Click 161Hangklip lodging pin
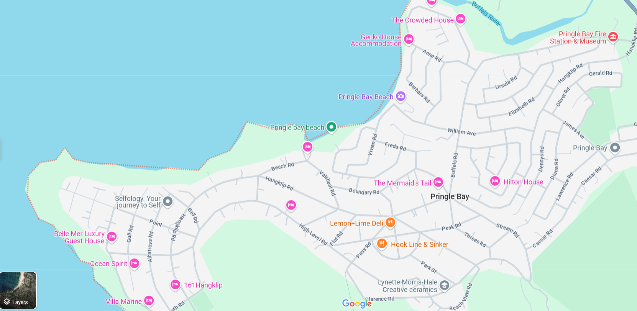 tap(175, 285)
